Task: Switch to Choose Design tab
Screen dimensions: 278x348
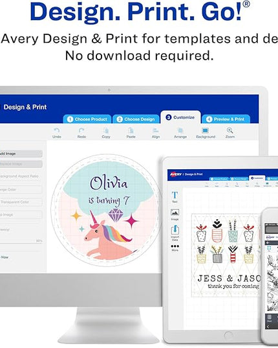Action: 136,119
